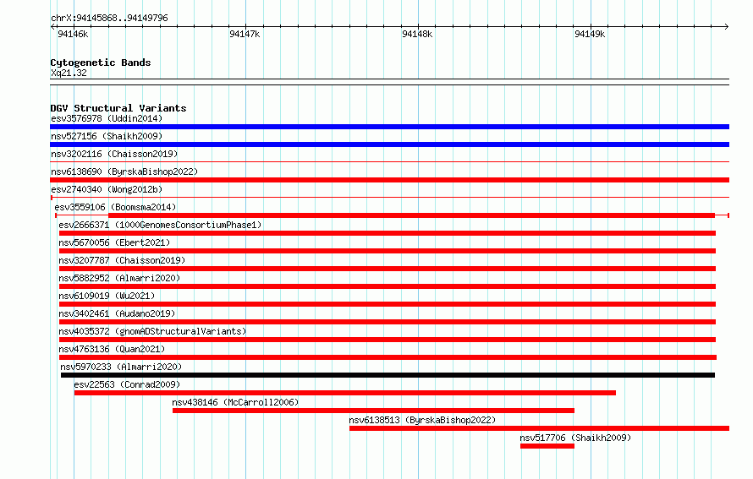Click nsv6109019 (Wu2021) label

pos(107,296)
